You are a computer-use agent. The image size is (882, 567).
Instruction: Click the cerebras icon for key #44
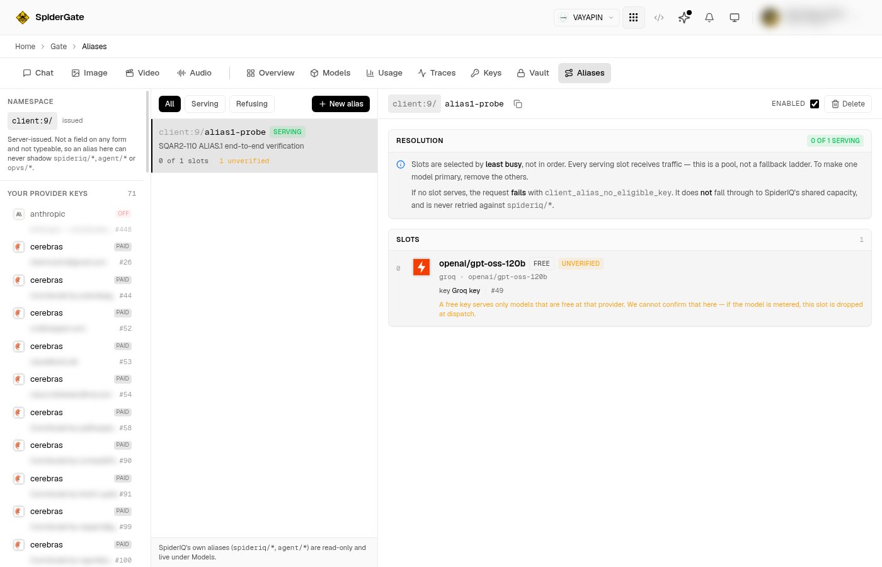(19, 280)
